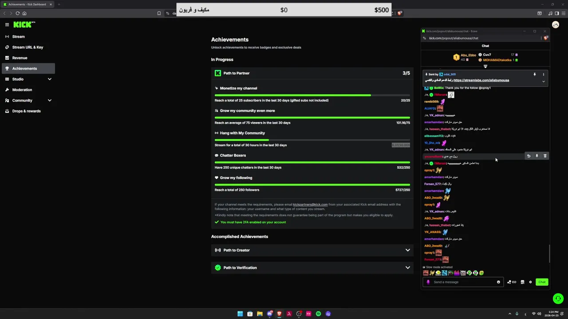Click the Monetize my channel progress bar

312,95
